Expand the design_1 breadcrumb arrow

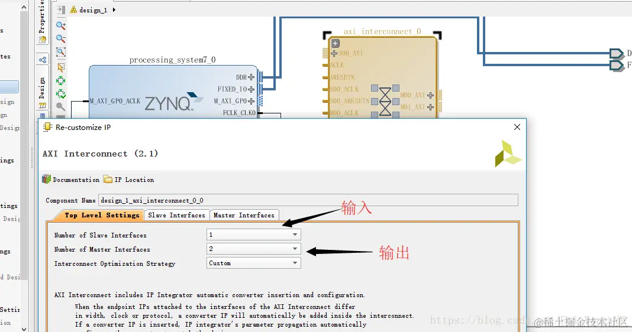point(114,10)
